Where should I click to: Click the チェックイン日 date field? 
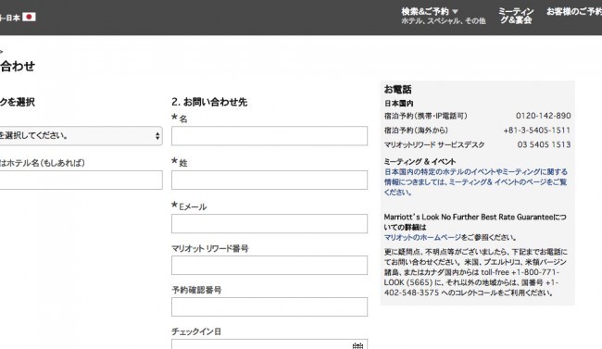coord(270,344)
